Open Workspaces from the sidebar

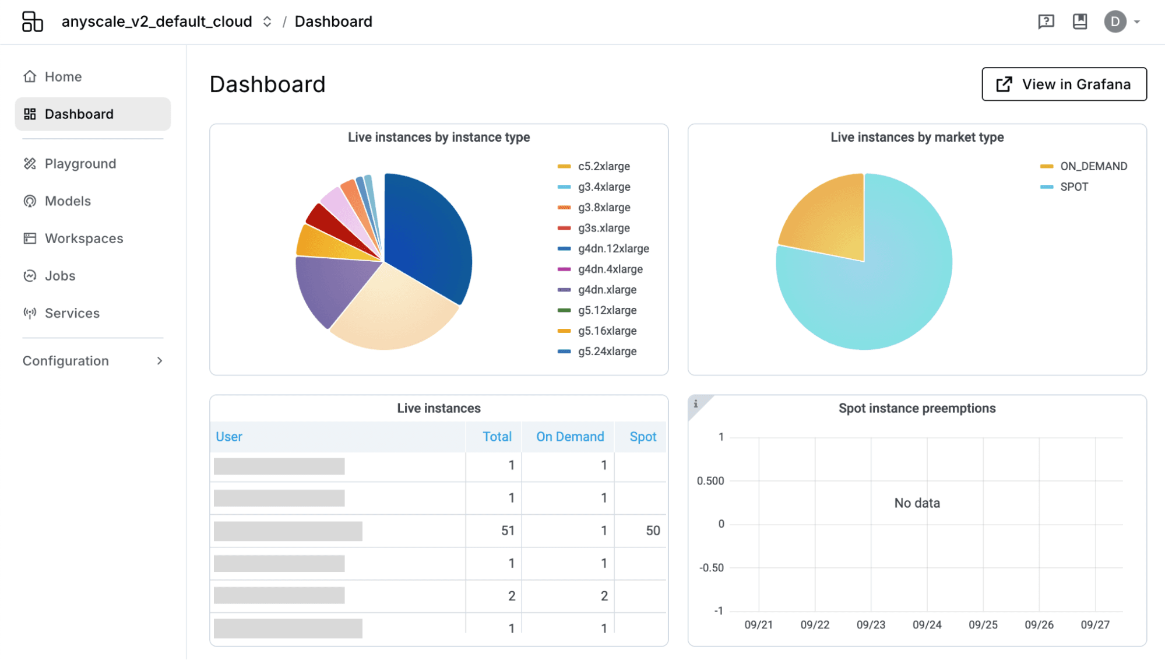(93, 238)
